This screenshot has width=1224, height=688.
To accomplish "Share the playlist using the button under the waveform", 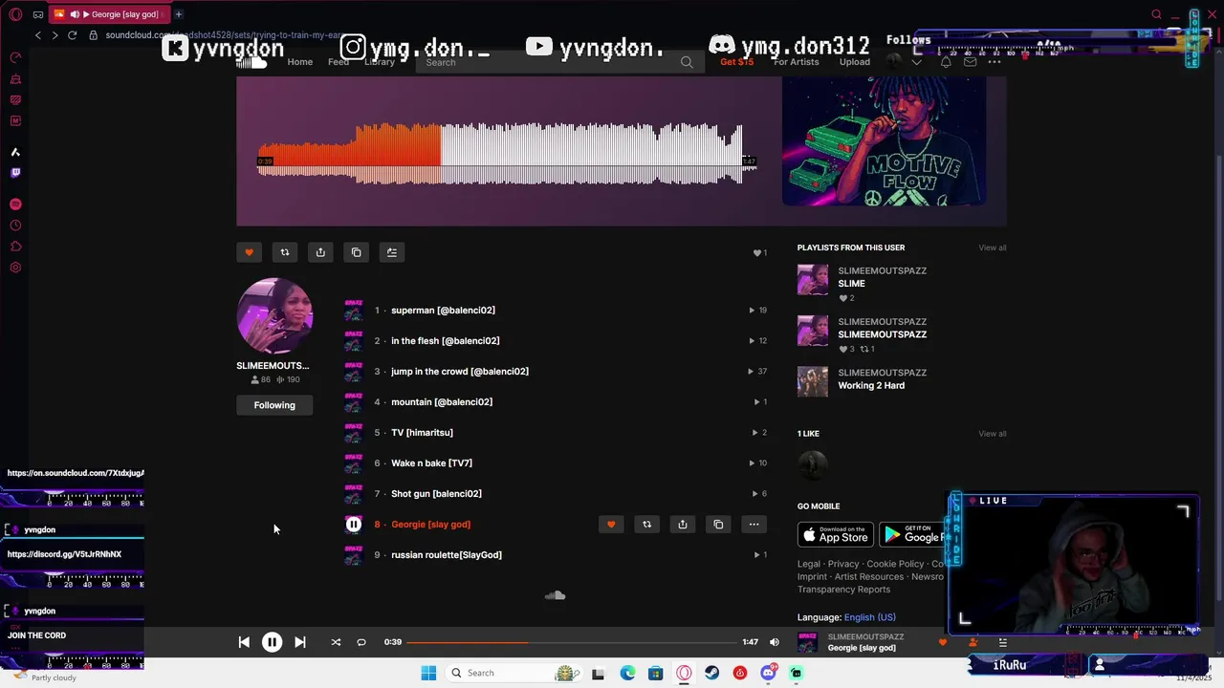I will pyautogui.click(x=320, y=252).
